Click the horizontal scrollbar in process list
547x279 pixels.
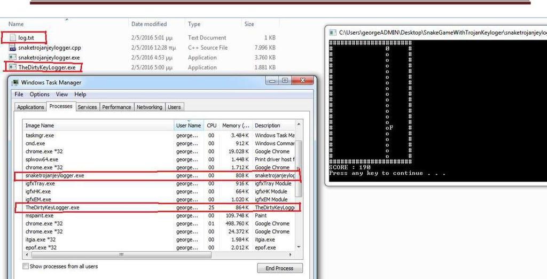[x=121, y=255]
